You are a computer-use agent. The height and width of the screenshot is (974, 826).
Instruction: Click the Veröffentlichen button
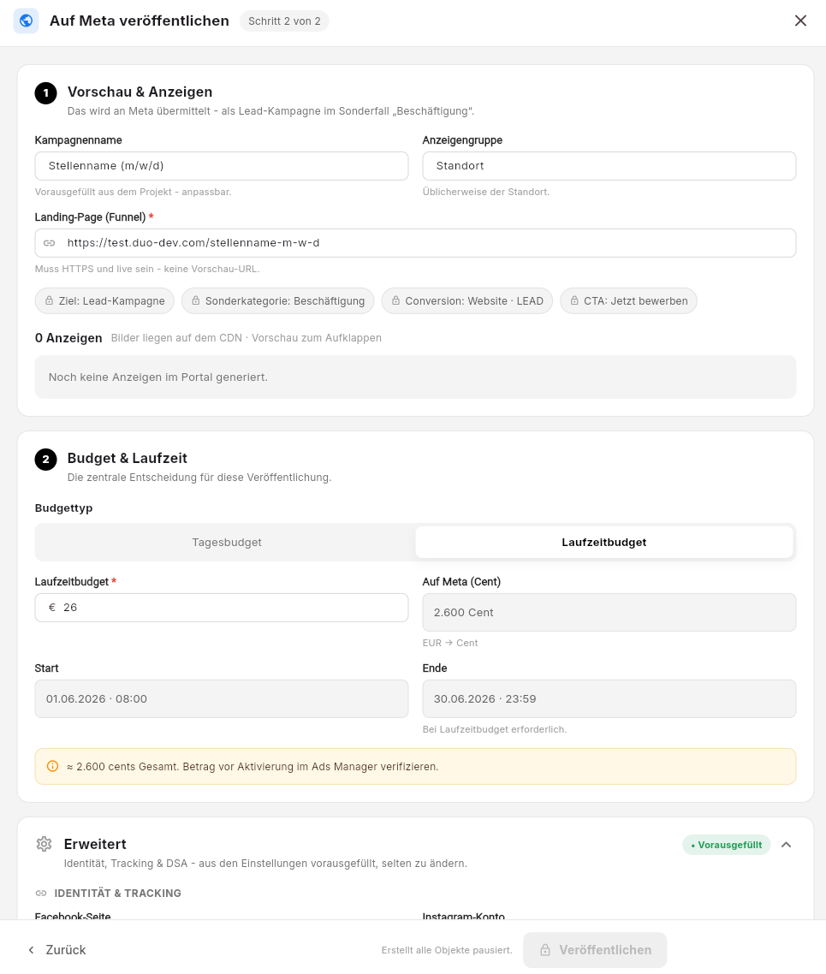click(x=595, y=950)
